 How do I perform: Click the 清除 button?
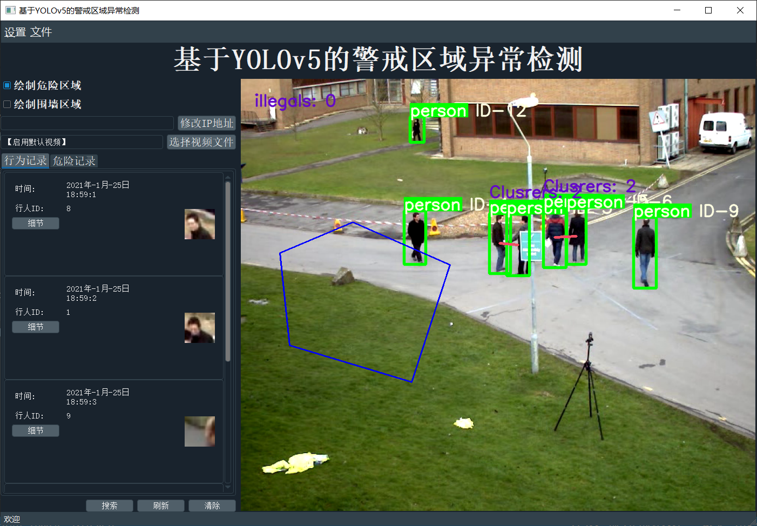click(x=212, y=505)
